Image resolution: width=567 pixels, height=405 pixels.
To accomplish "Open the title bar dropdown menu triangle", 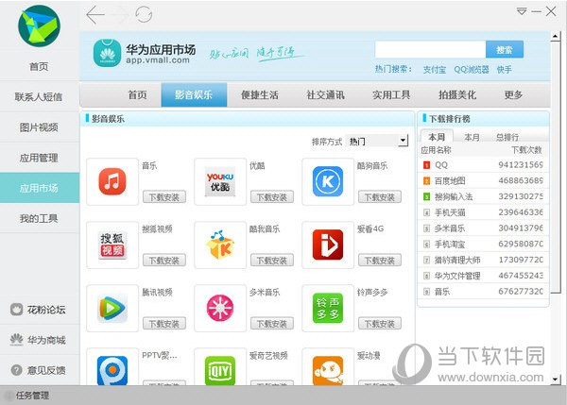I will coord(522,11).
